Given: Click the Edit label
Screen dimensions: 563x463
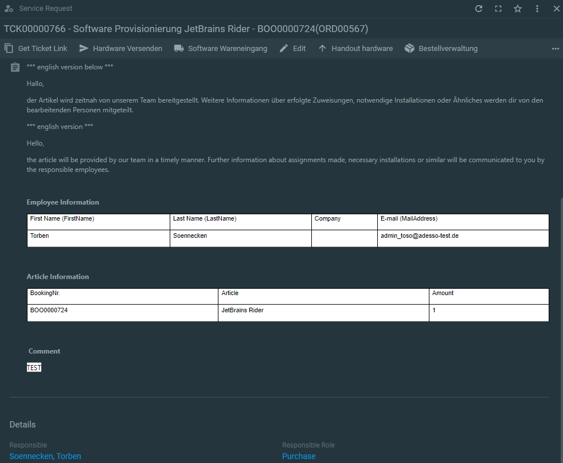Looking at the screenshot, I should (299, 49).
